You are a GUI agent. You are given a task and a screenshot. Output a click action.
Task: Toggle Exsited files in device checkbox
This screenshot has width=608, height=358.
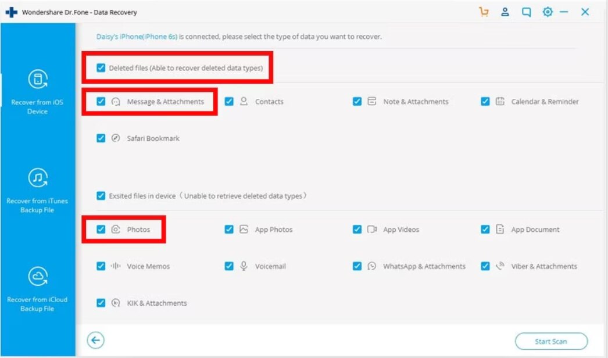tap(101, 195)
